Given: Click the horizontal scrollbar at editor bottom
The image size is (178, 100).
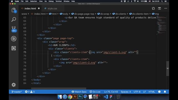Looking at the screenshot, I should click(59, 88).
